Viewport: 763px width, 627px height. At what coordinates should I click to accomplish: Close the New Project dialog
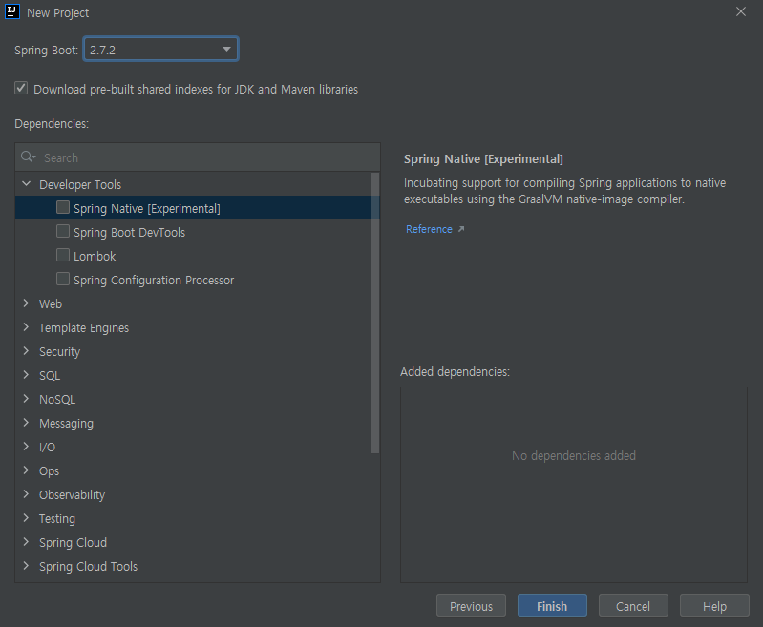pos(741,11)
